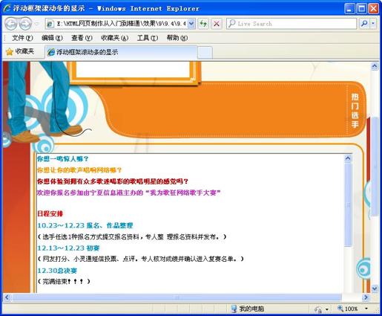The width and height of the screenshot is (382, 316).
Task: Click the browser Forward arrow button
Action: pyautogui.click(x=26, y=24)
